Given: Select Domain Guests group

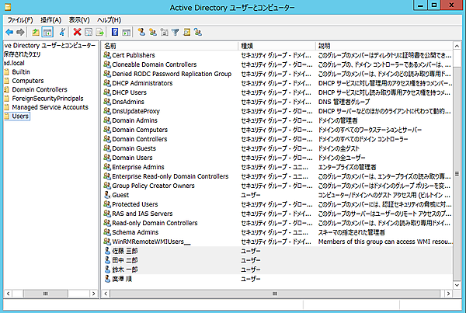Looking at the screenshot, I should 134,148.
